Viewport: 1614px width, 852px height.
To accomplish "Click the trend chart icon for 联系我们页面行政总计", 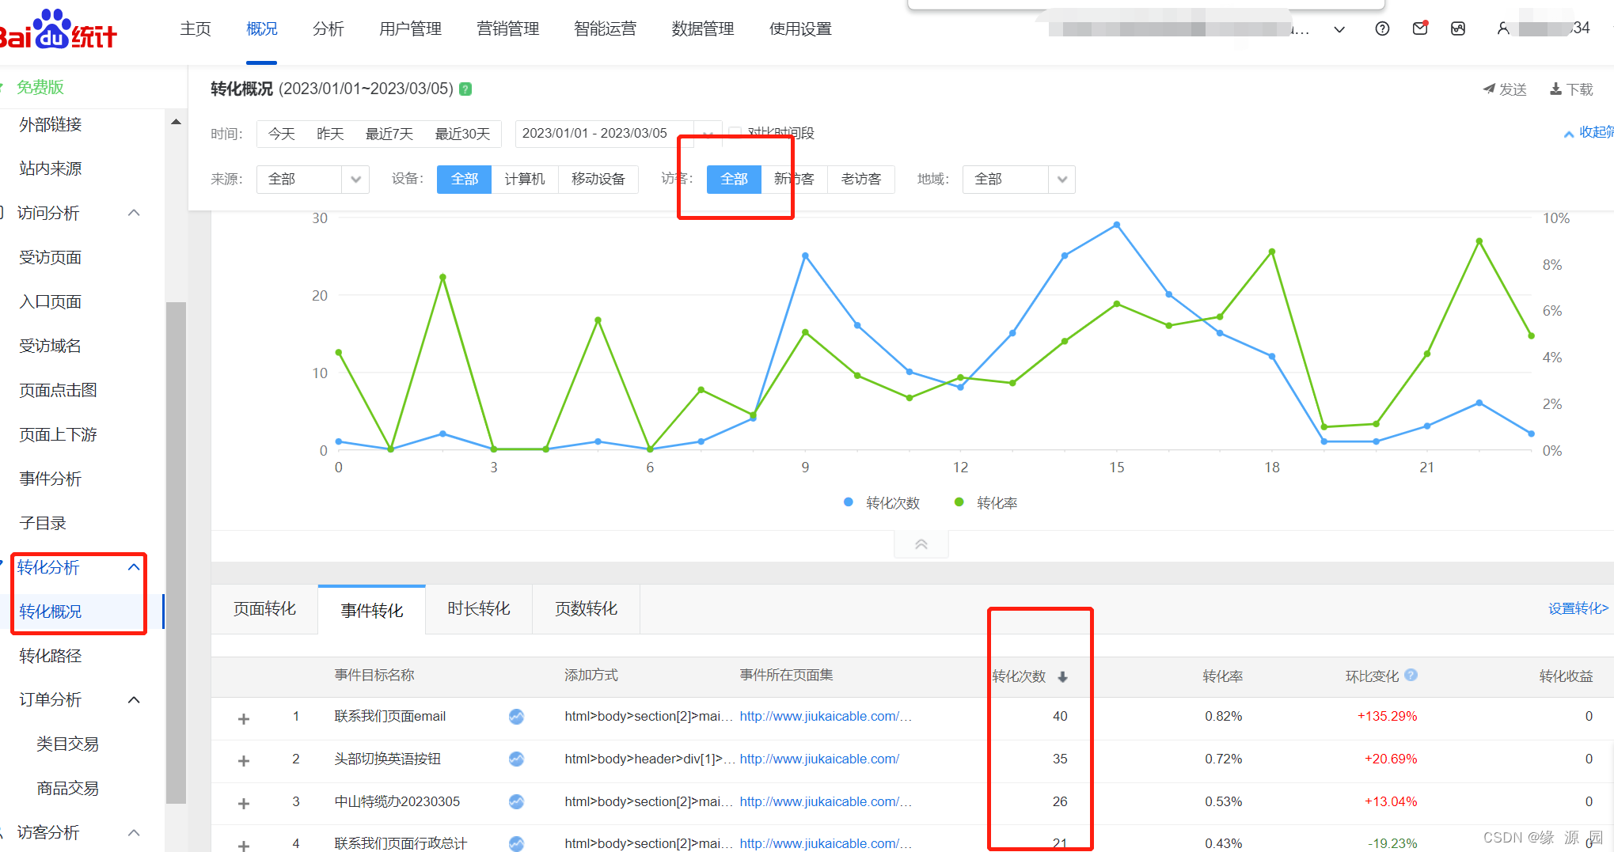I will click(x=516, y=843).
